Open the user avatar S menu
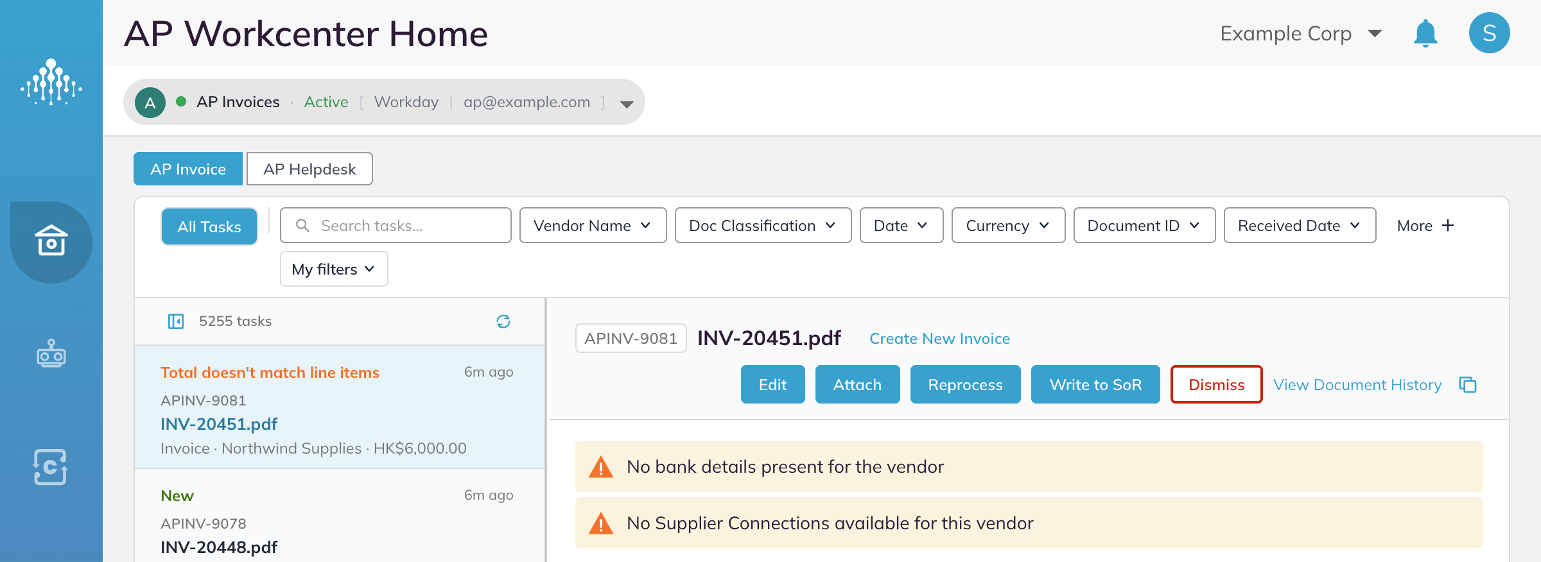Image resolution: width=1541 pixels, height=562 pixels. point(1490,33)
